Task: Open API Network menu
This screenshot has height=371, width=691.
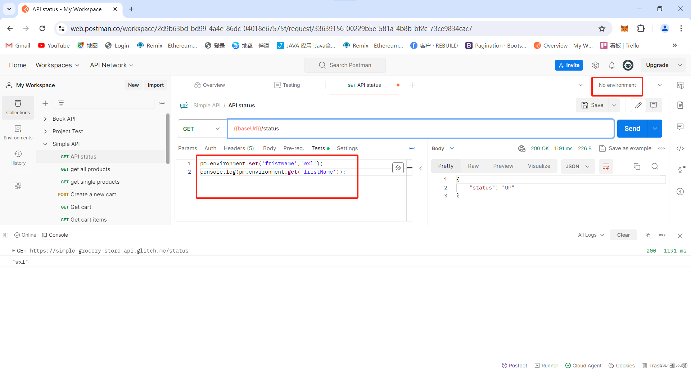Action: coord(112,65)
